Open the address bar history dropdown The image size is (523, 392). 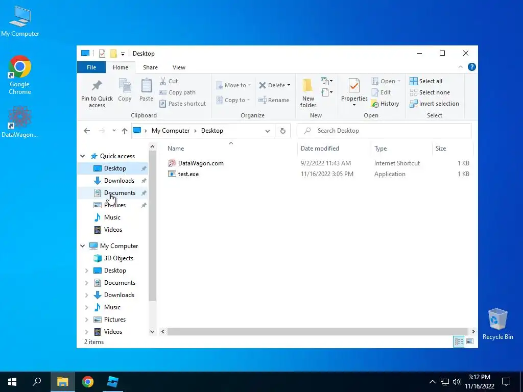pos(268,131)
